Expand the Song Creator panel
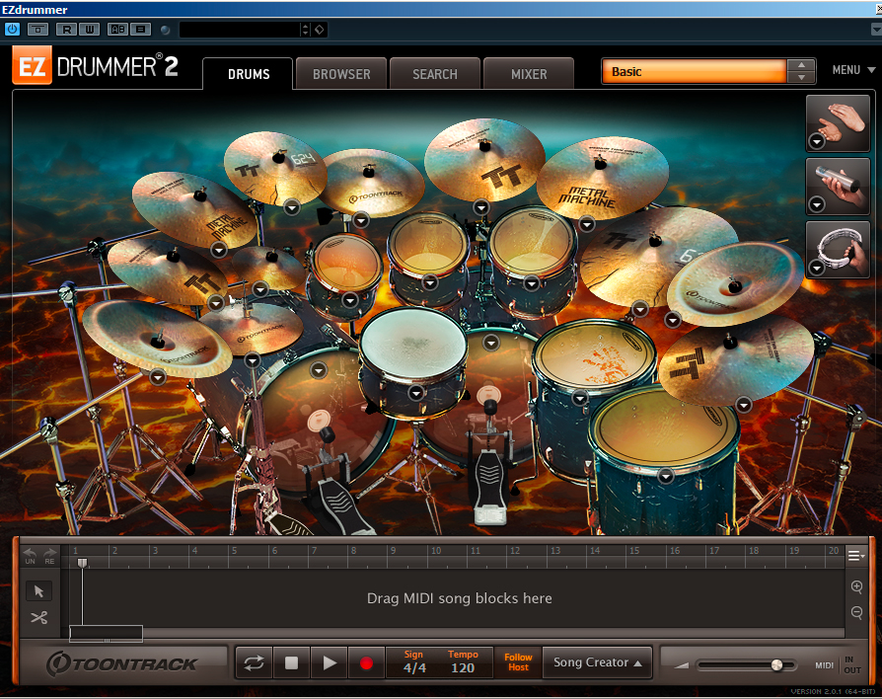 click(x=598, y=662)
